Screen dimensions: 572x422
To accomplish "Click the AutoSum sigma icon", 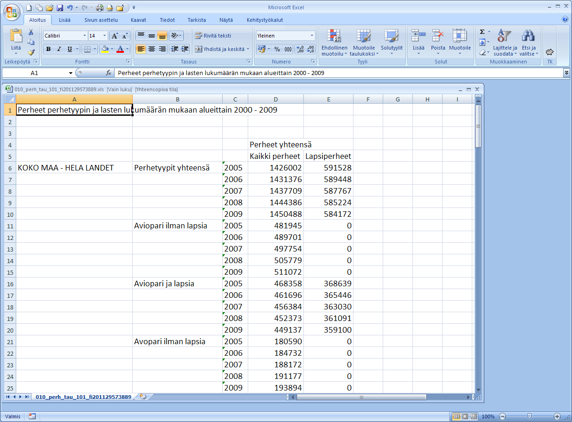I will pyautogui.click(x=482, y=32).
